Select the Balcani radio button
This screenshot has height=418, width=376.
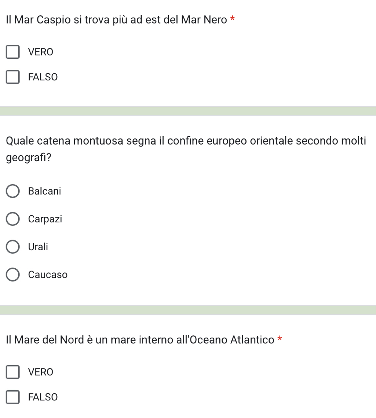click(13, 191)
